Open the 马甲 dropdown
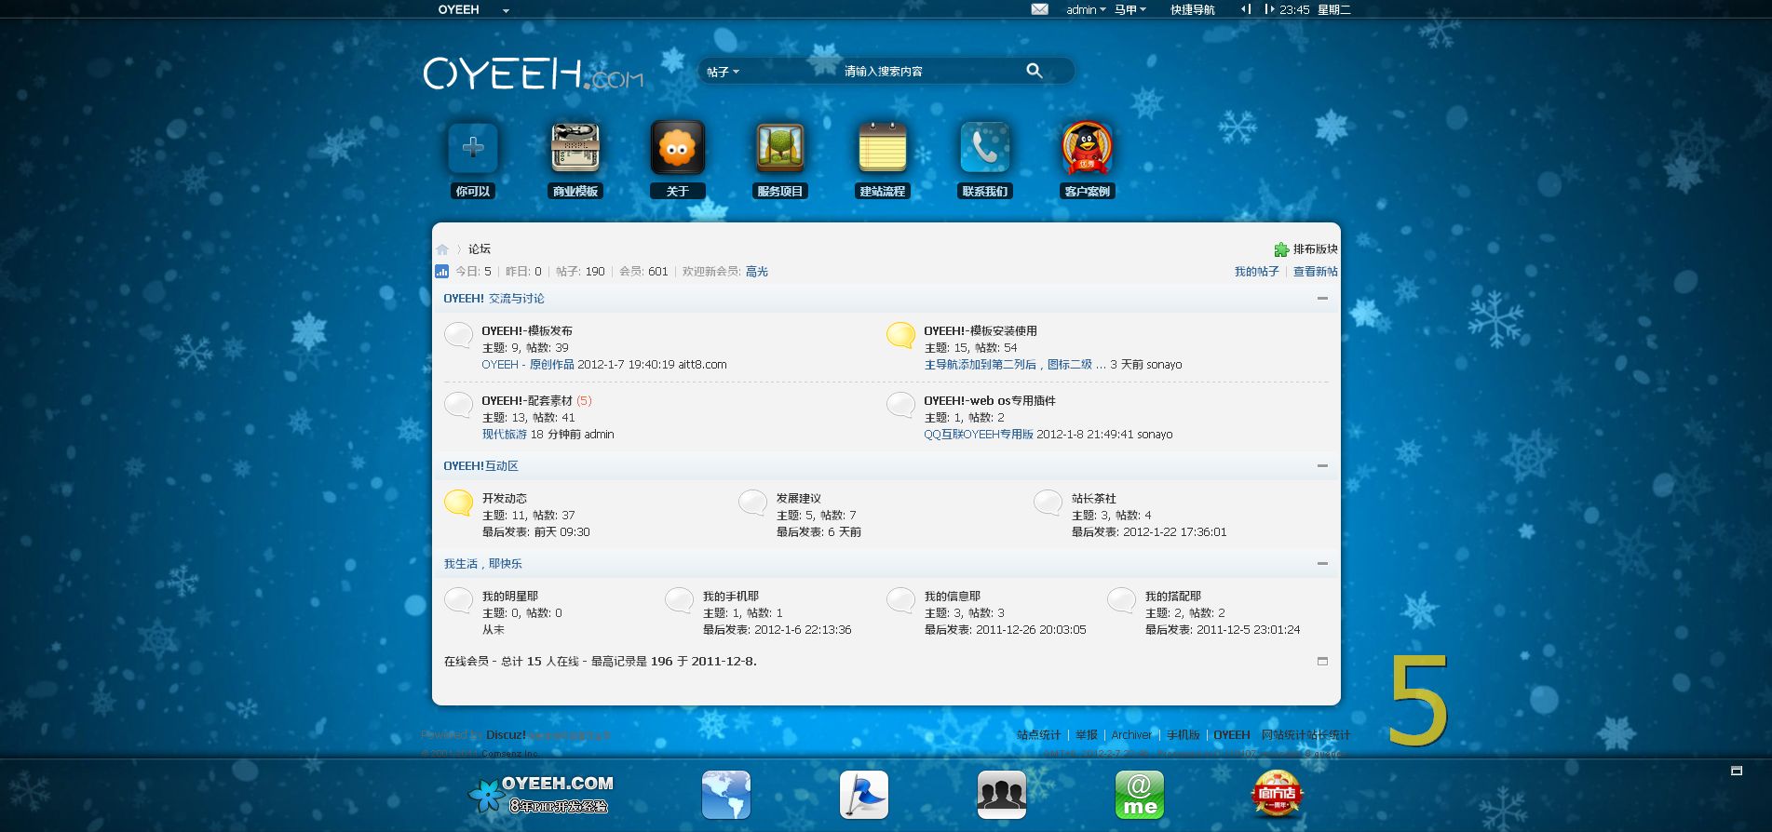1772x832 pixels. (1130, 9)
